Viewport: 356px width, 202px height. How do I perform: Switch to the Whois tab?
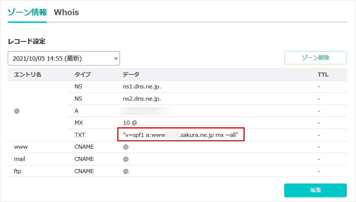tap(66, 12)
